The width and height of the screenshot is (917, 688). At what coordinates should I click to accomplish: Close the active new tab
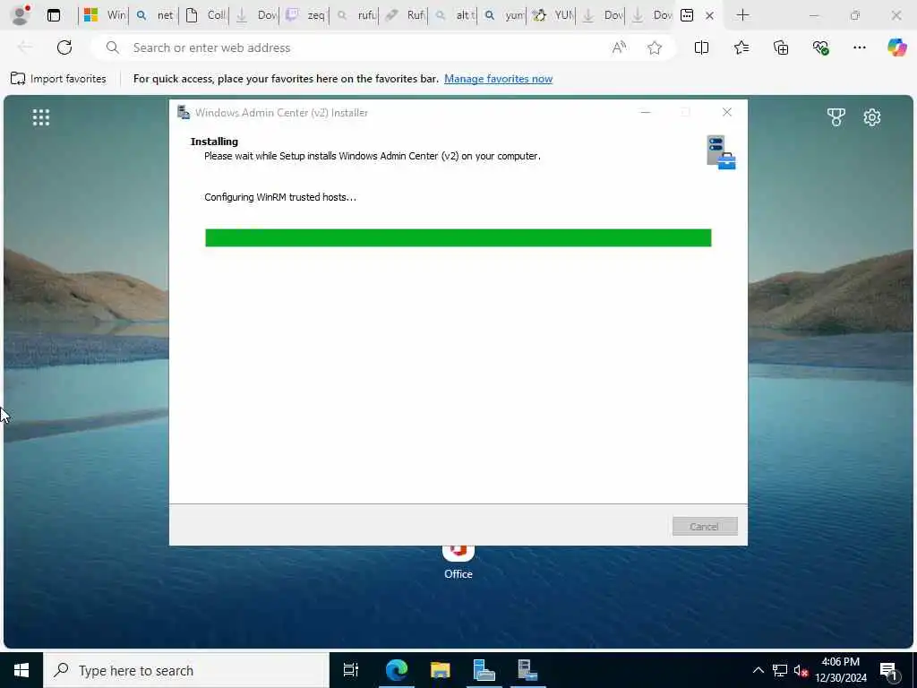709,16
